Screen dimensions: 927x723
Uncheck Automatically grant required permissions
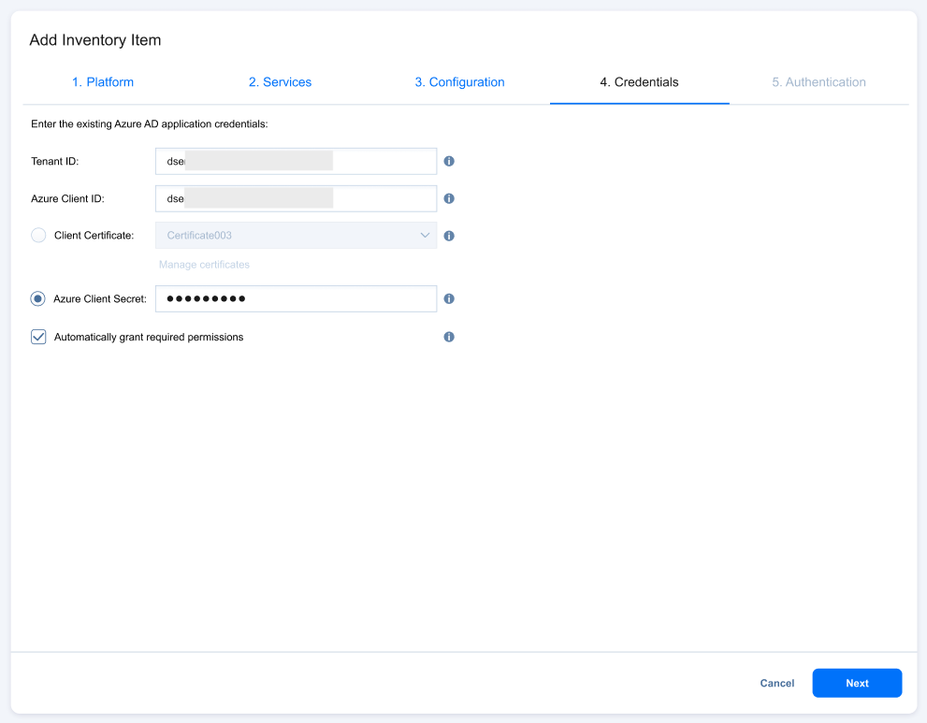(38, 337)
